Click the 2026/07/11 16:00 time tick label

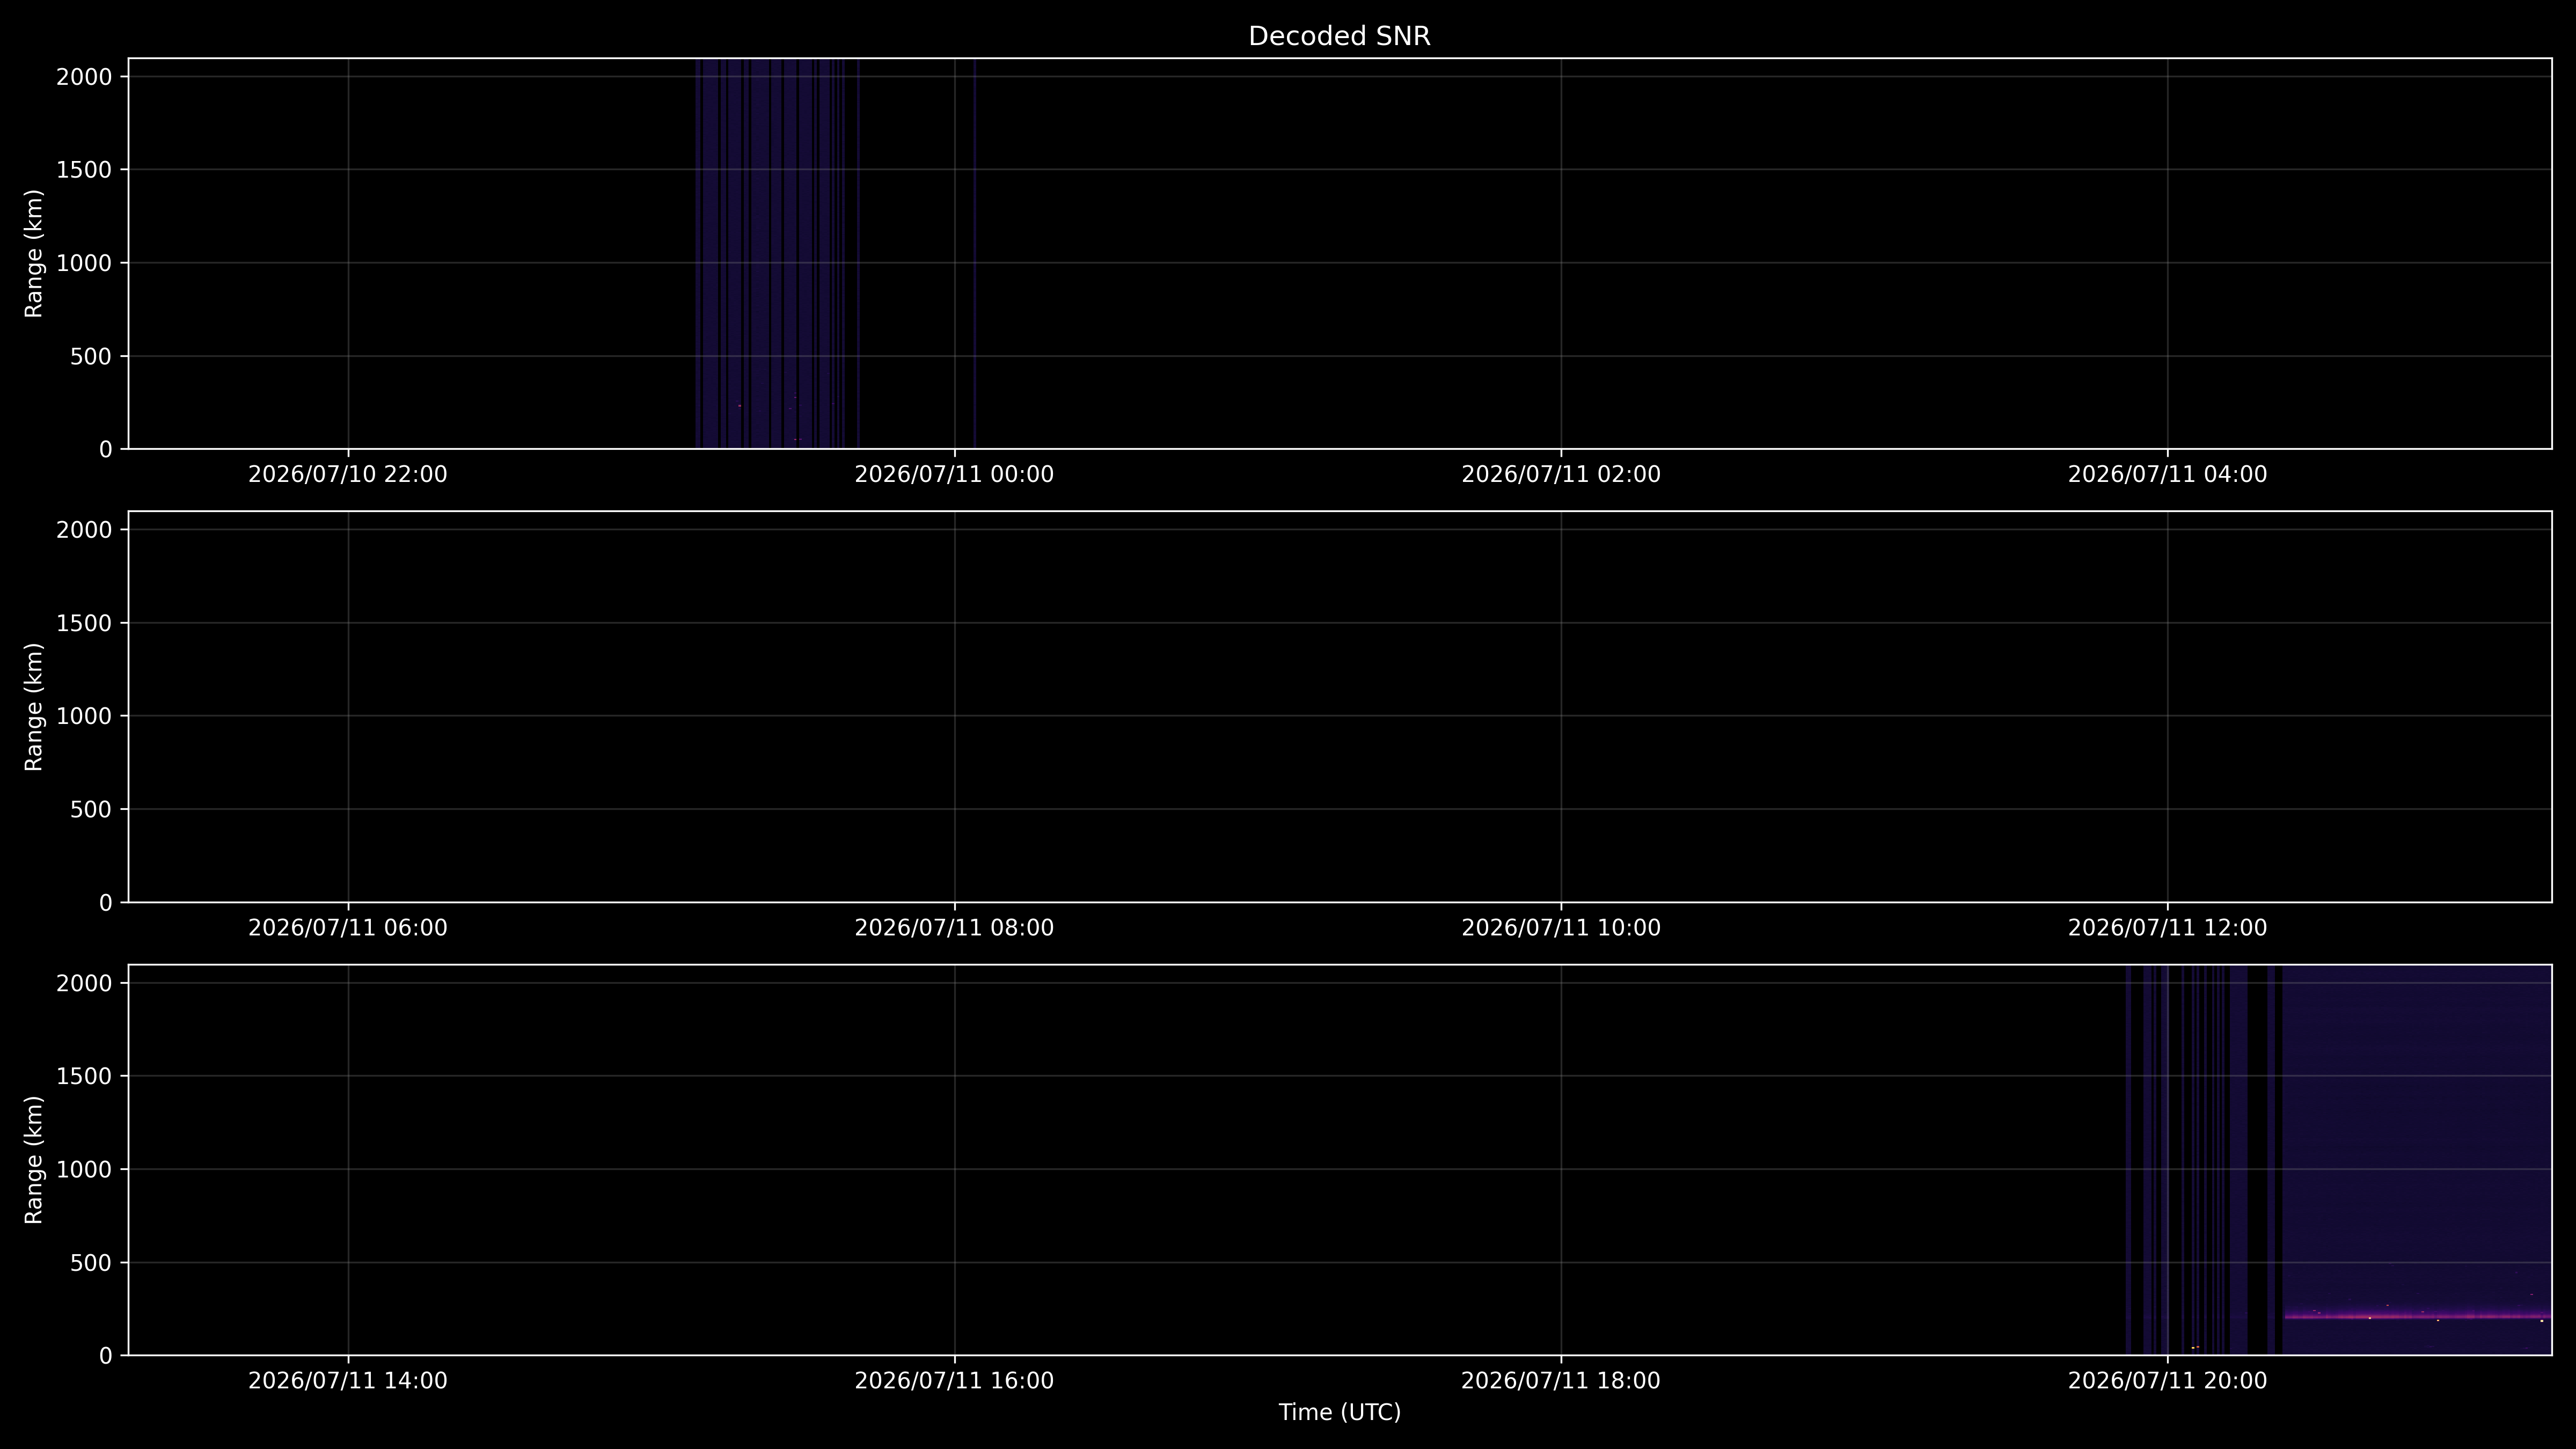954,1381
